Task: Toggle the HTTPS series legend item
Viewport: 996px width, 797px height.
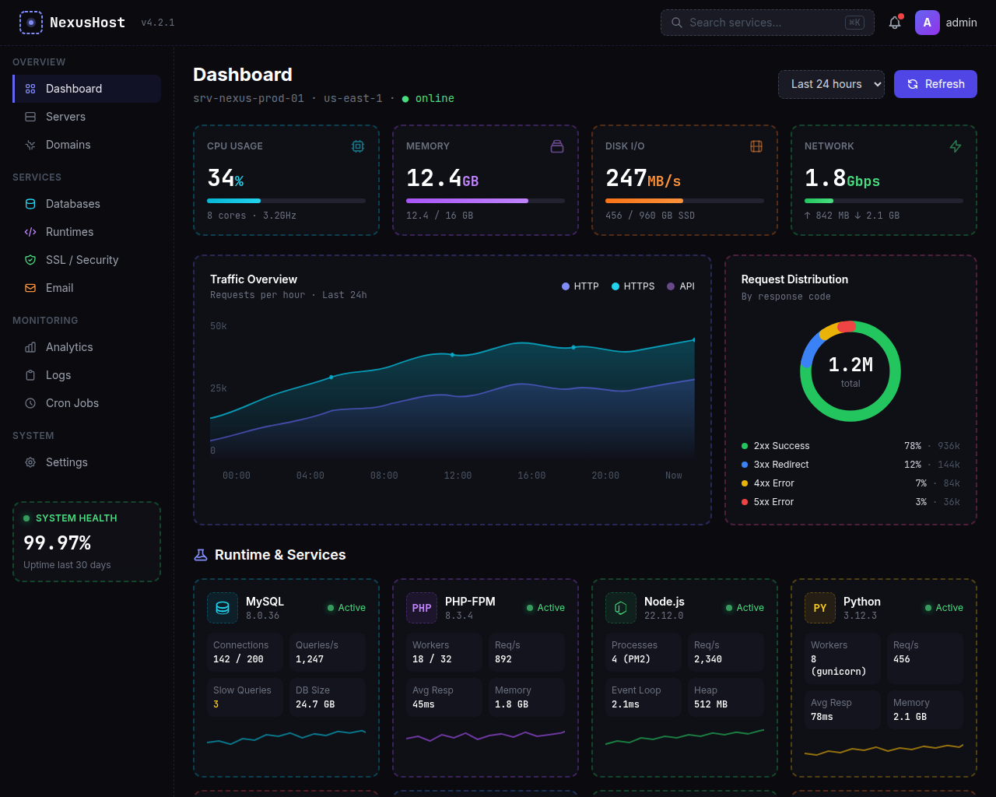Action: [x=633, y=286]
